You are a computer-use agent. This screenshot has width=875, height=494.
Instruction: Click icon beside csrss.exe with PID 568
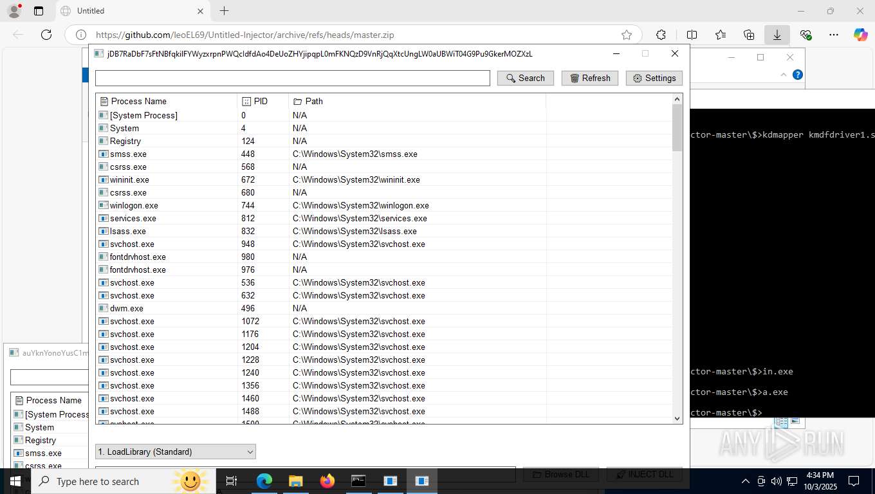click(103, 167)
